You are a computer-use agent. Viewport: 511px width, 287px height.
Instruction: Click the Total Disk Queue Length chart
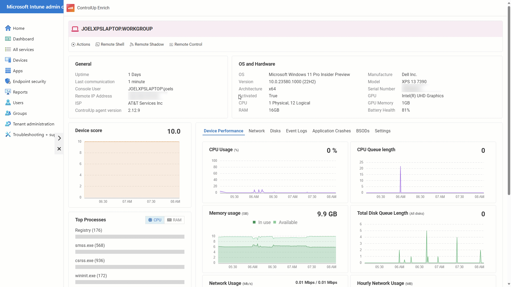coord(424,243)
